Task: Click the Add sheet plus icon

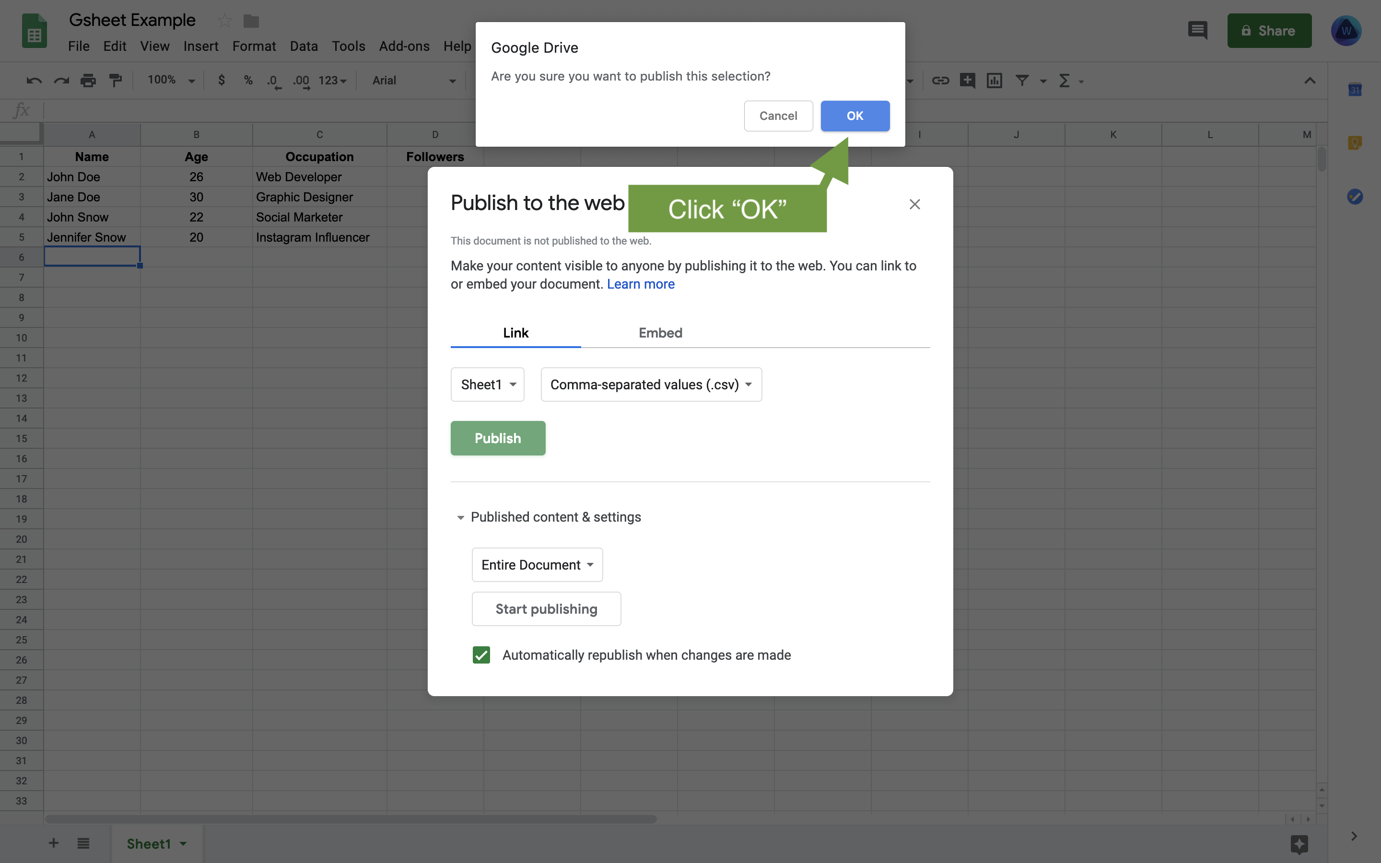Action: [x=54, y=843]
